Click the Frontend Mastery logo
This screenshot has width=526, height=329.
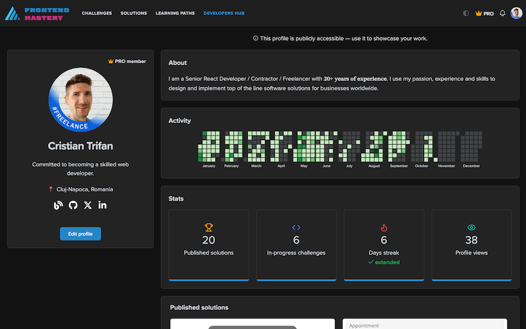click(35, 13)
